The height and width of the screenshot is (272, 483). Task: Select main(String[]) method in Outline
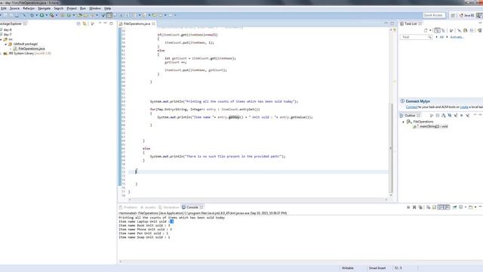click(433, 126)
